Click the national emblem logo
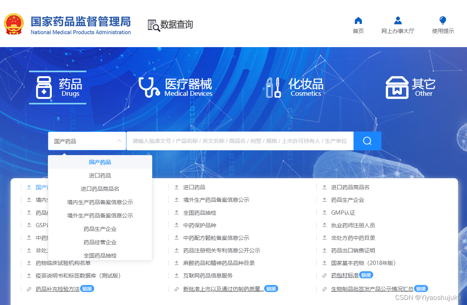Screen dimensions: 467x305 click(14, 24)
